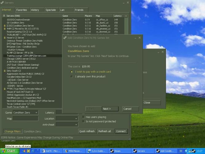205x154 pixels.
Task: Click the Steam icon in Servers title bar
Action: (2, 2)
